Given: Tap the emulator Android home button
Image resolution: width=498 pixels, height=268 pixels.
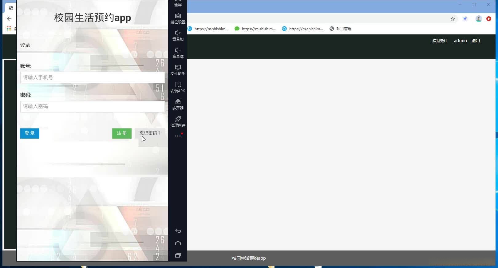Looking at the screenshot, I should click(178, 243).
